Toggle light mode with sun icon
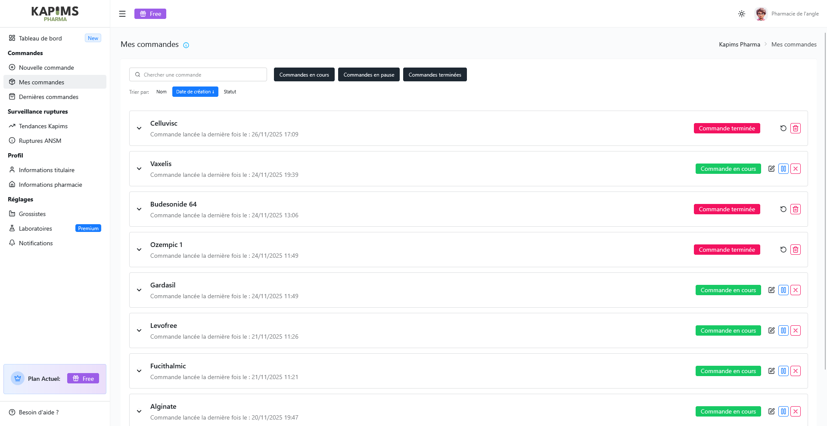 (741, 14)
